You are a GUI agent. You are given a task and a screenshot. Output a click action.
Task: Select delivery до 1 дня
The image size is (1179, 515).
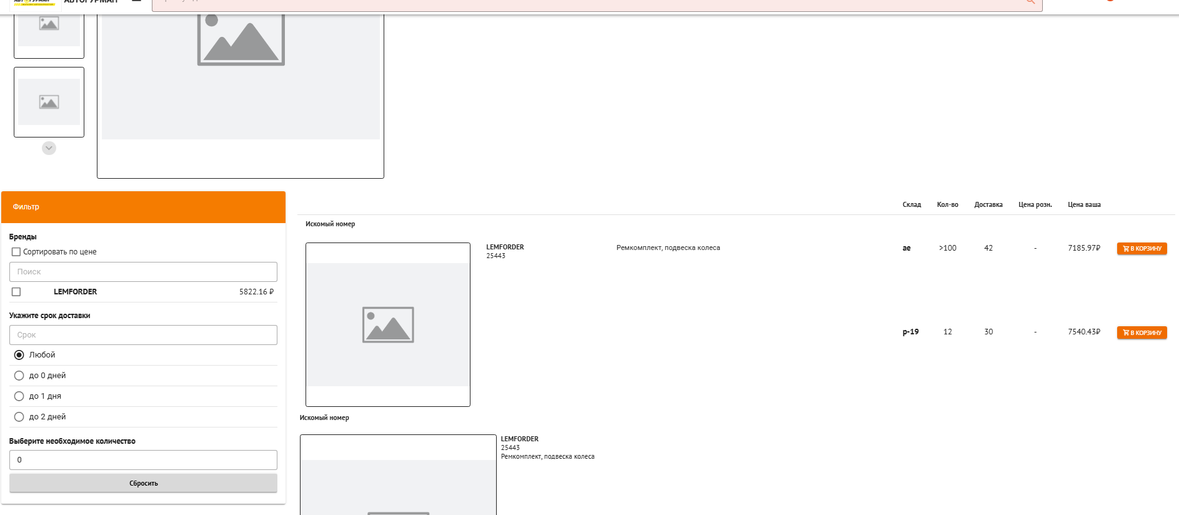click(x=19, y=396)
